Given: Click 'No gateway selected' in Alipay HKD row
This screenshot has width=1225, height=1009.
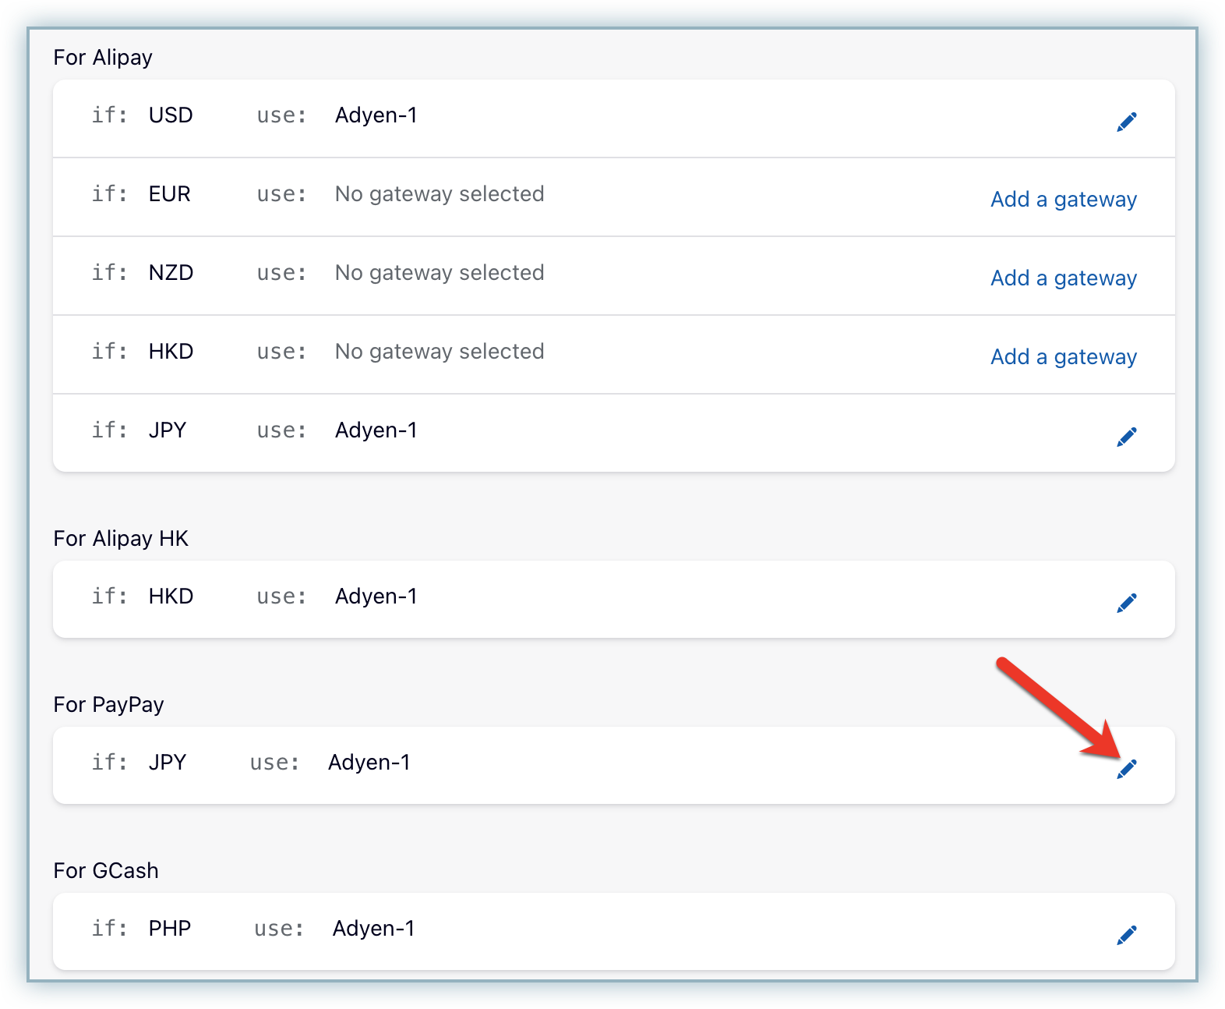Looking at the screenshot, I should [440, 352].
